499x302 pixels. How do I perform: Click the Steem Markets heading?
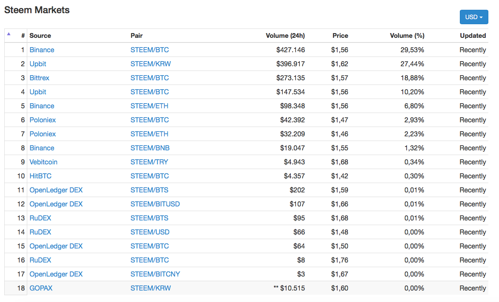point(37,10)
